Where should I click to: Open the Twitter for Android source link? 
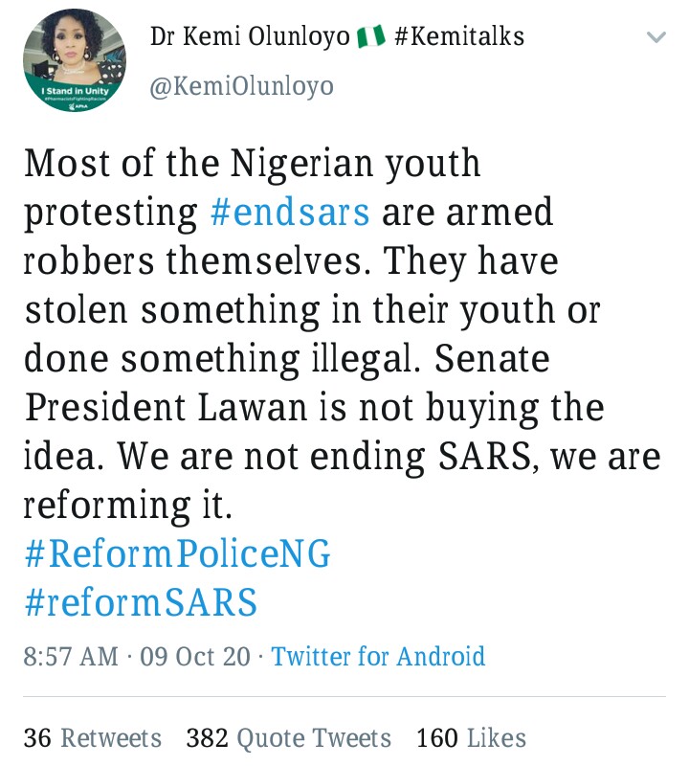[378, 656]
